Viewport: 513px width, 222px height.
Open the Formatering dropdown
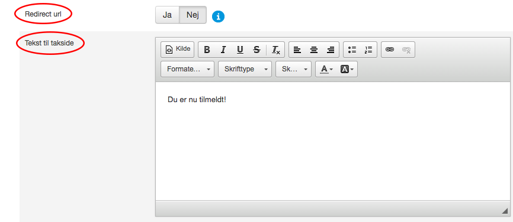(187, 69)
